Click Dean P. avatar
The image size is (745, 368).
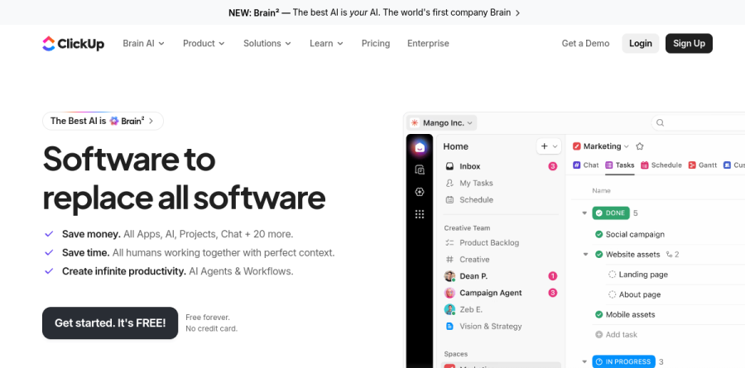click(x=449, y=276)
